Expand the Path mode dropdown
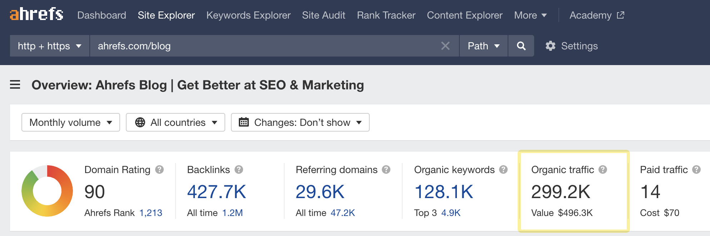 [483, 46]
